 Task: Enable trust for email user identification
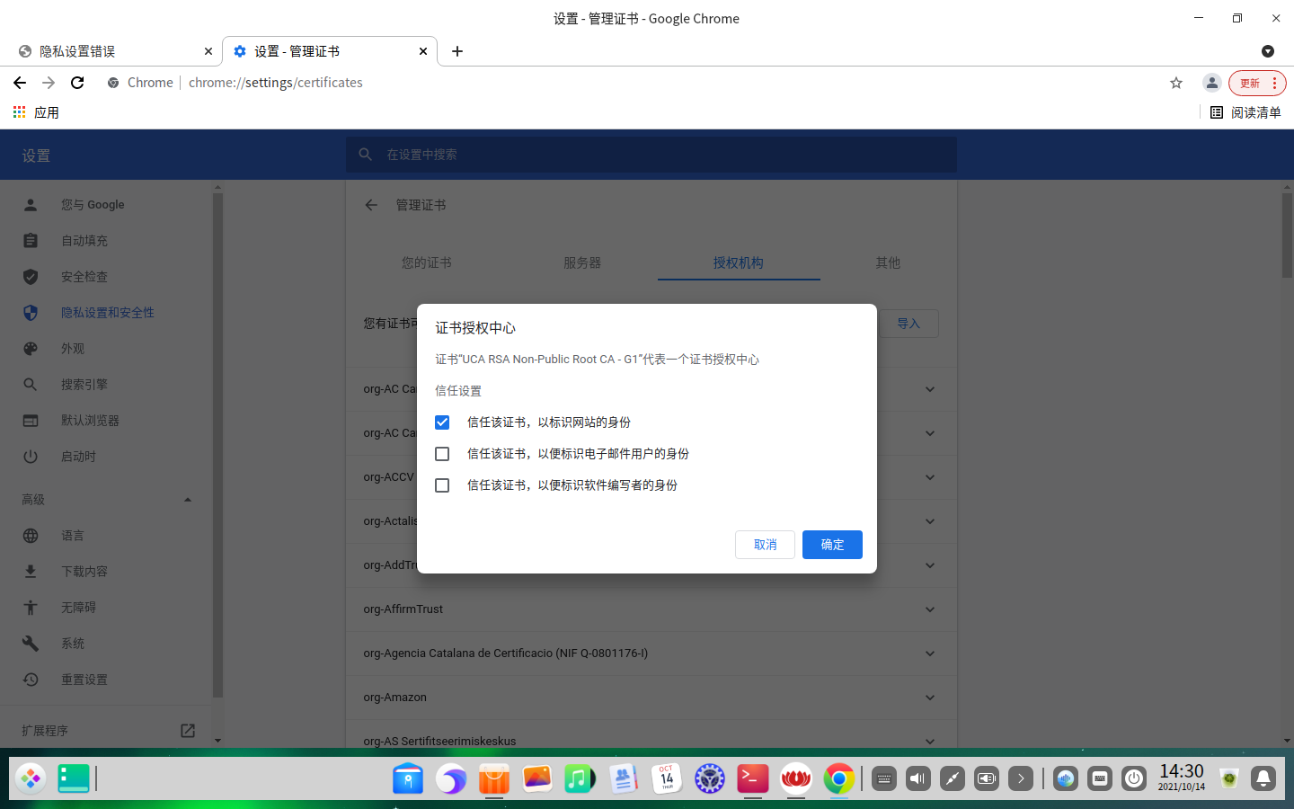(x=442, y=454)
